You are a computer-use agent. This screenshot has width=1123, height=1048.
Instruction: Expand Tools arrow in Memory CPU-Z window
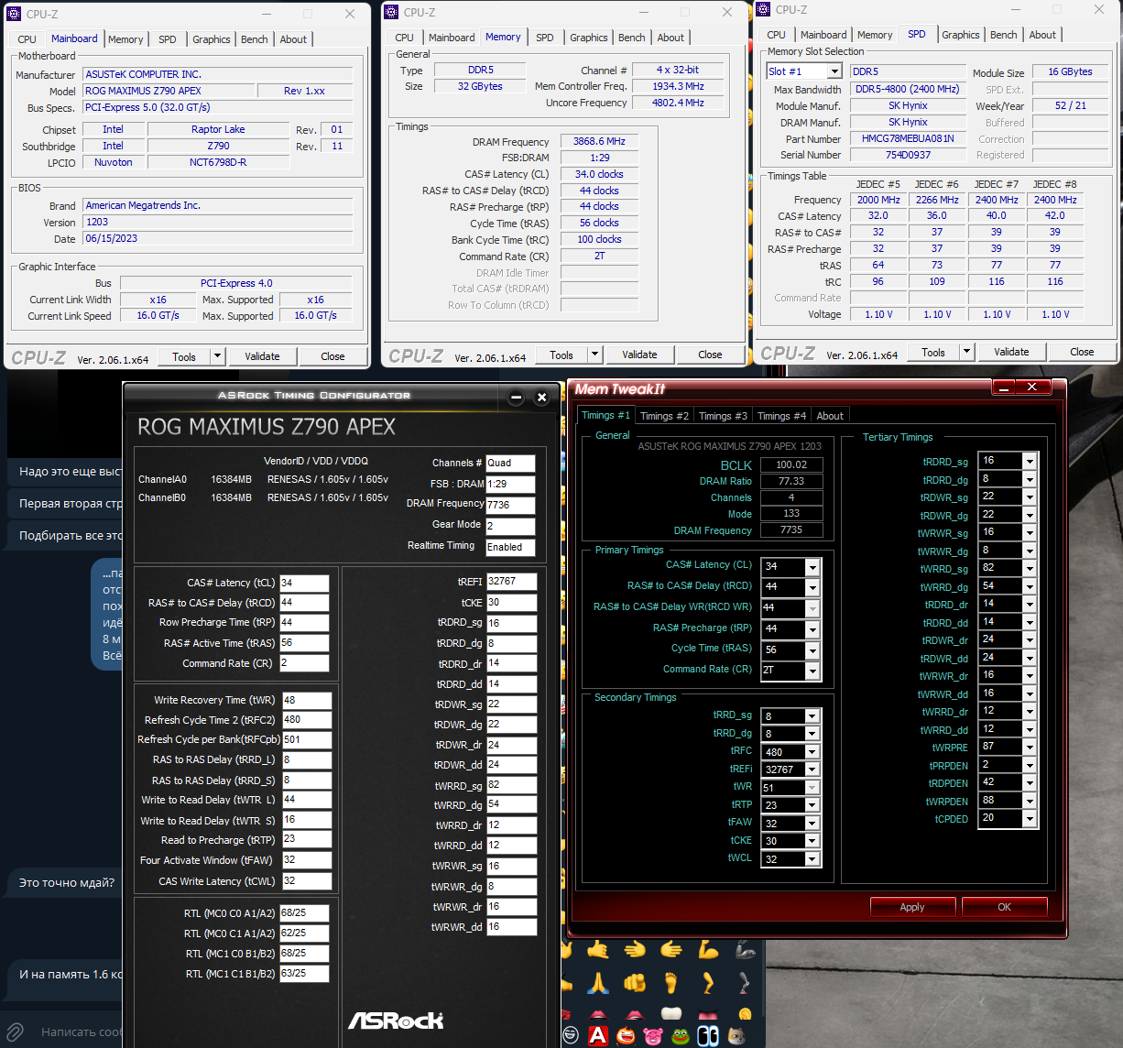coord(594,355)
